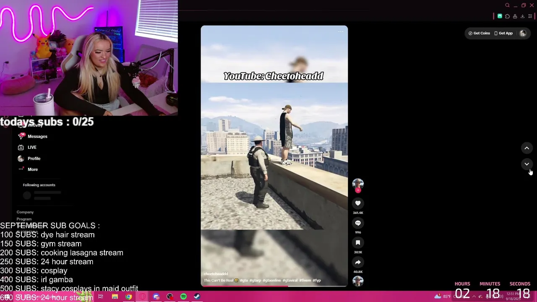Open Spotify from the taskbar

tap(183, 297)
